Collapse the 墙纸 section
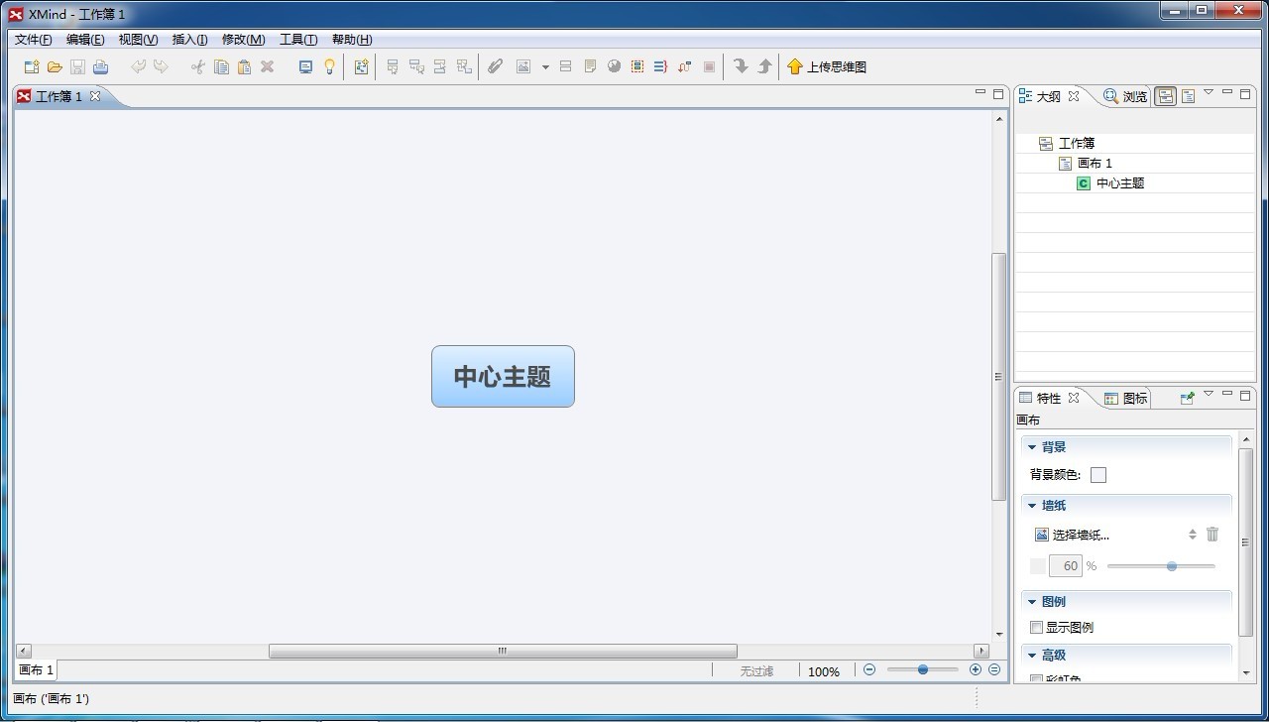 coord(1032,506)
